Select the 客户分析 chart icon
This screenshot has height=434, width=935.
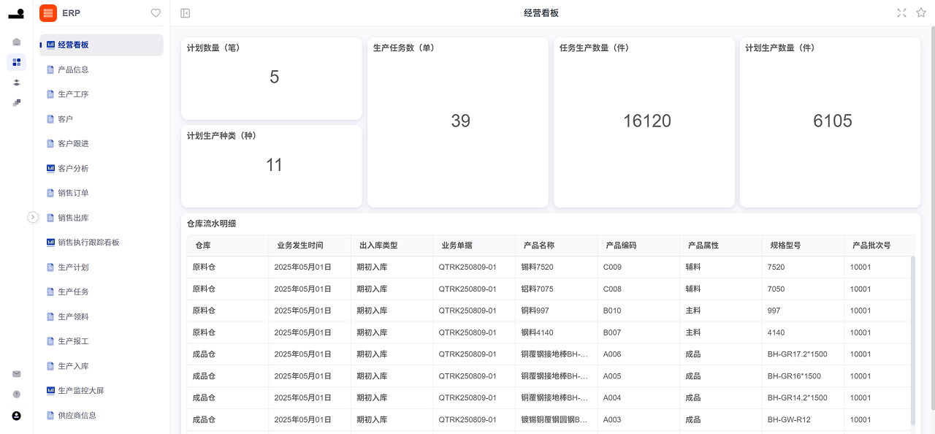(x=49, y=168)
